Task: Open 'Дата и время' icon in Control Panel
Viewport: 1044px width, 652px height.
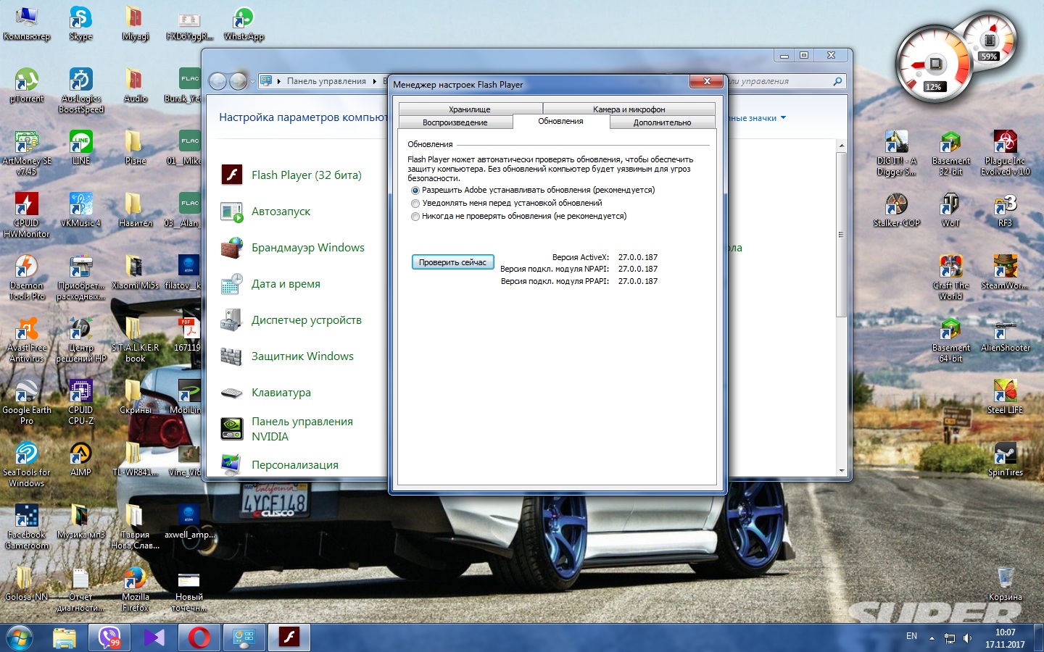Action: point(231,283)
